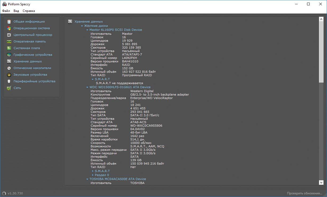Expand S.M.A.R.T under WDC WD1500HLFS

click(93, 171)
